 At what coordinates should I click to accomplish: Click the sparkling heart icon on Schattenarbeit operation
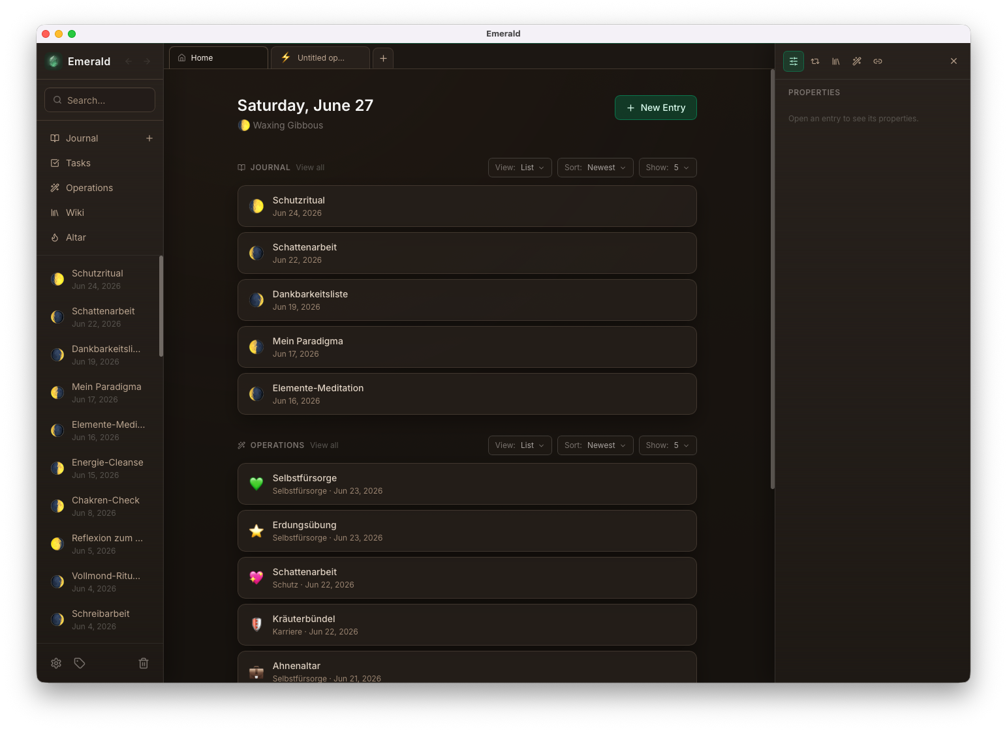256,578
